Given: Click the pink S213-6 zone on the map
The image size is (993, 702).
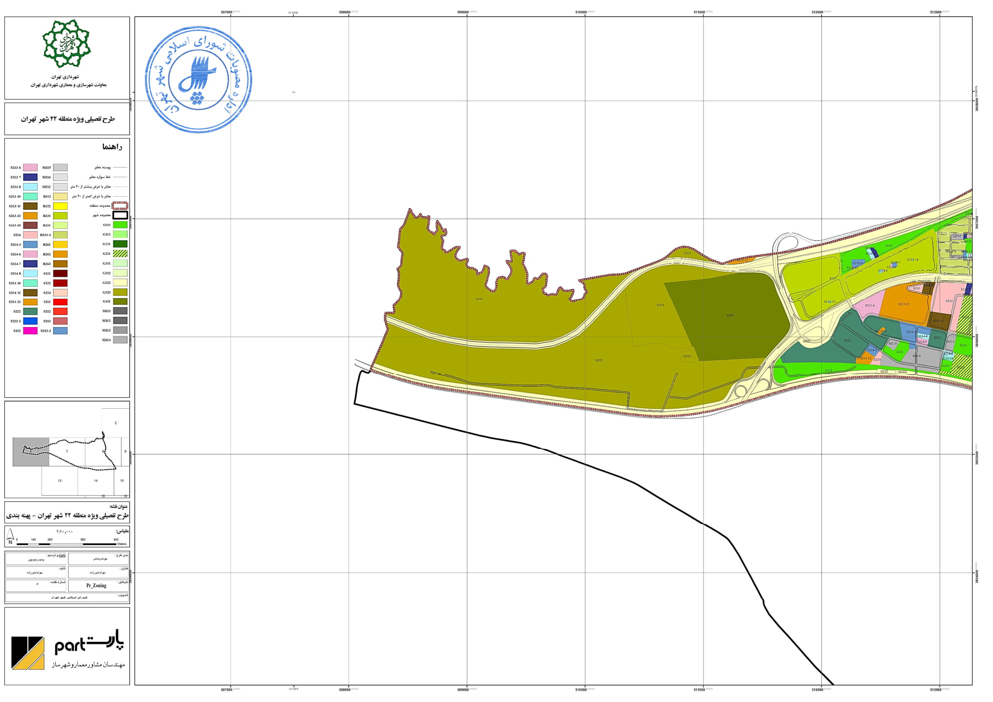Looking at the screenshot, I should click(869, 305).
